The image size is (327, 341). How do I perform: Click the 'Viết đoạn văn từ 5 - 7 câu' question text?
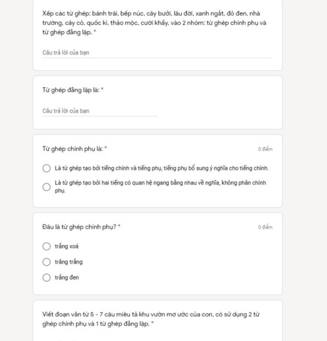pyautogui.click(x=151, y=319)
